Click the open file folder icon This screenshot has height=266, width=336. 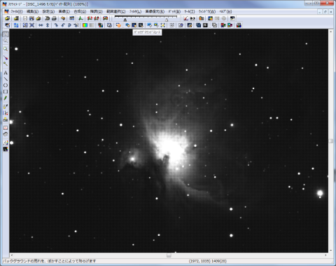click(x=7, y=18)
